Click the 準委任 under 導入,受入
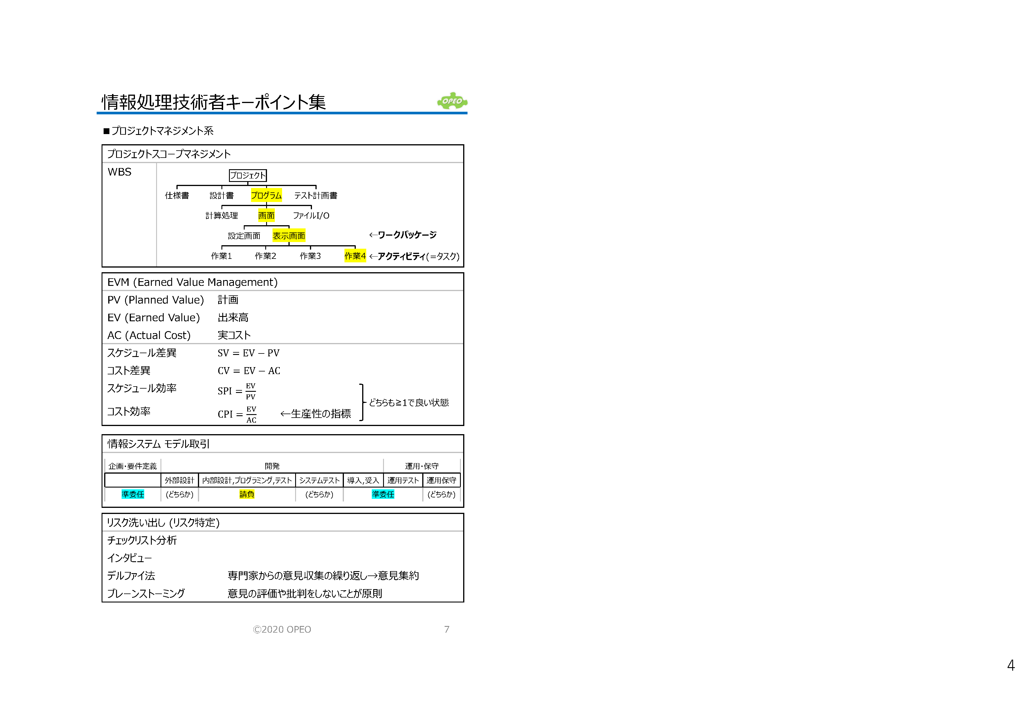 tap(383, 494)
